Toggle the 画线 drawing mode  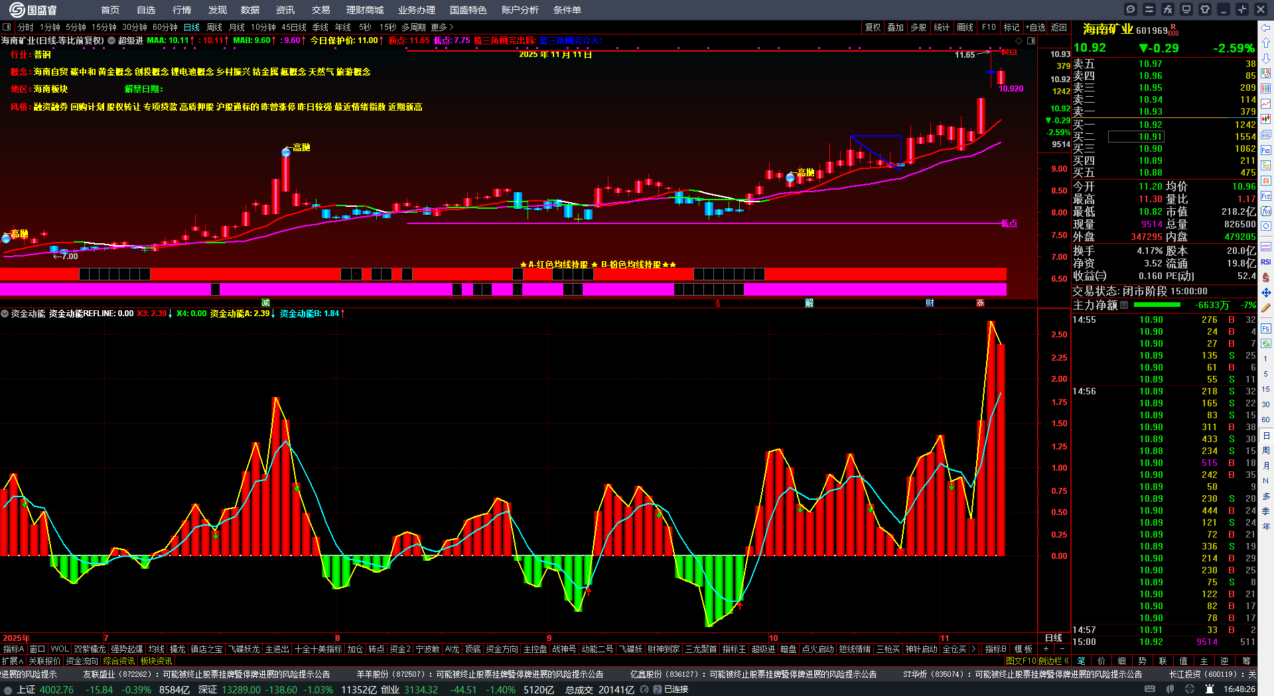pyautogui.click(x=965, y=27)
